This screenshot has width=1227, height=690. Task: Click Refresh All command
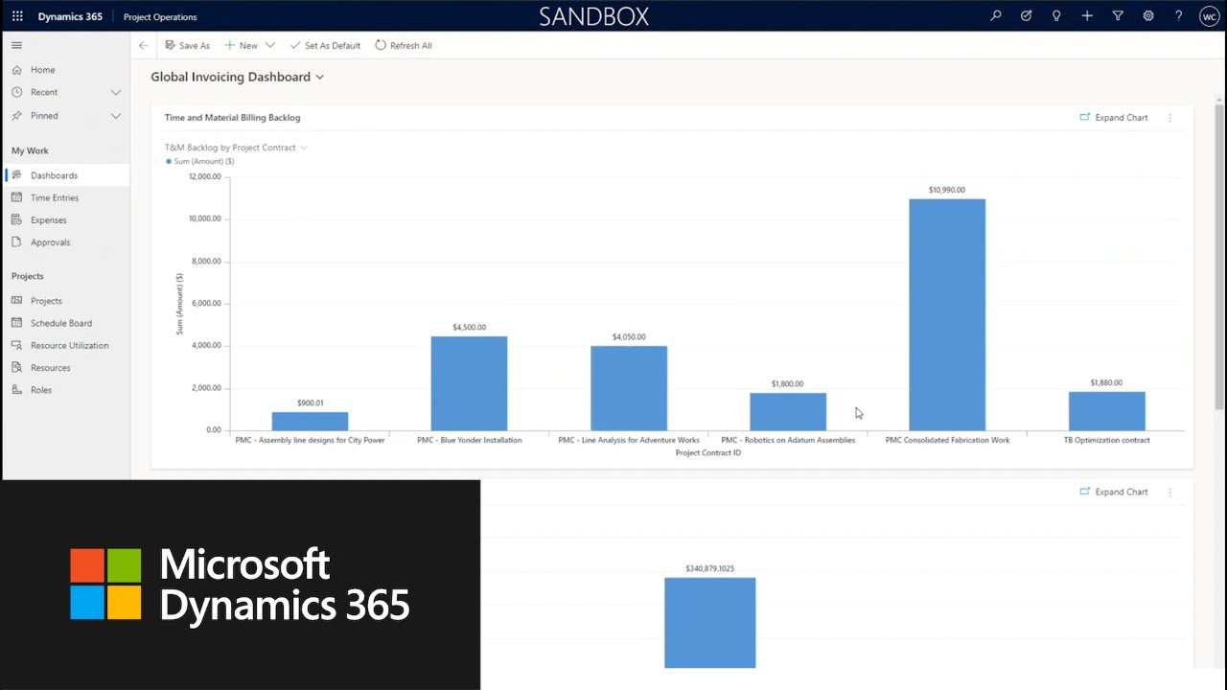[x=404, y=45]
